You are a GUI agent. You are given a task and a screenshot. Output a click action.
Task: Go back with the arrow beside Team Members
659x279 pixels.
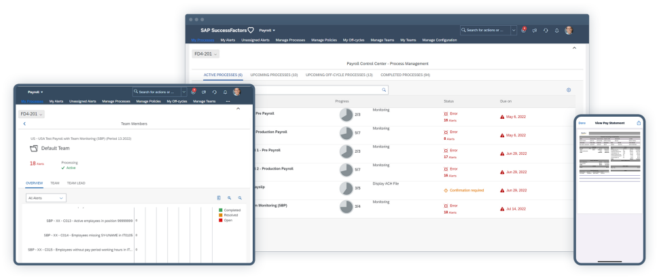coord(24,124)
